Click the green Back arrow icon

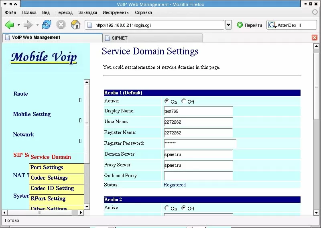coord(9,25)
